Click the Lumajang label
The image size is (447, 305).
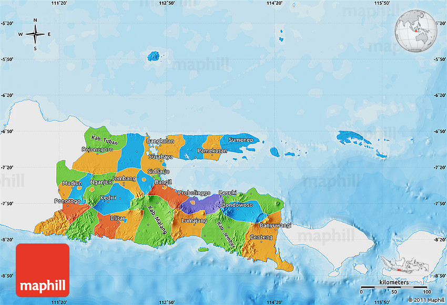point(194,221)
